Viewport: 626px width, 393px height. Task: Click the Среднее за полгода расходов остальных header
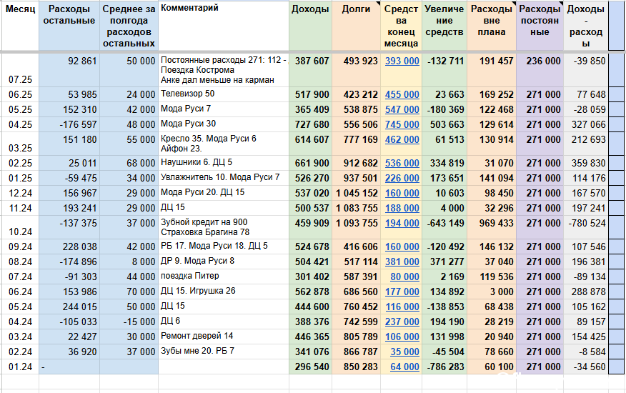click(x=129, y=26)
